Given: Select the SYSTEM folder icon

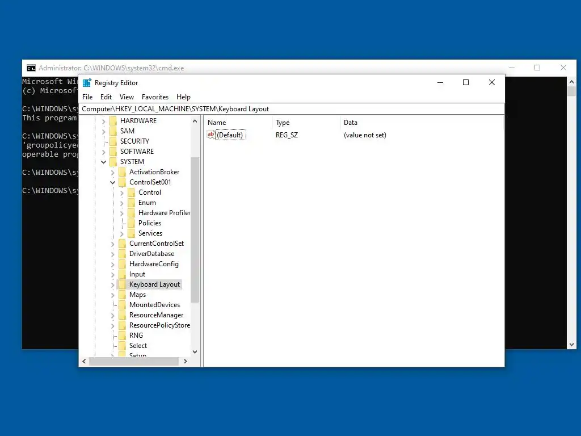Looking at the screenshot, I should click(x=113, y=162).
